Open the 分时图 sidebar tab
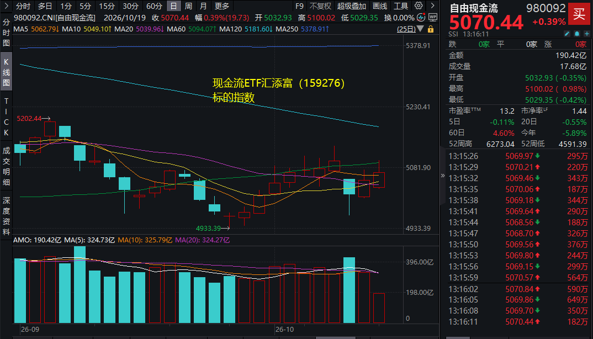The image size is (593, 339). [x=6, y=33]
